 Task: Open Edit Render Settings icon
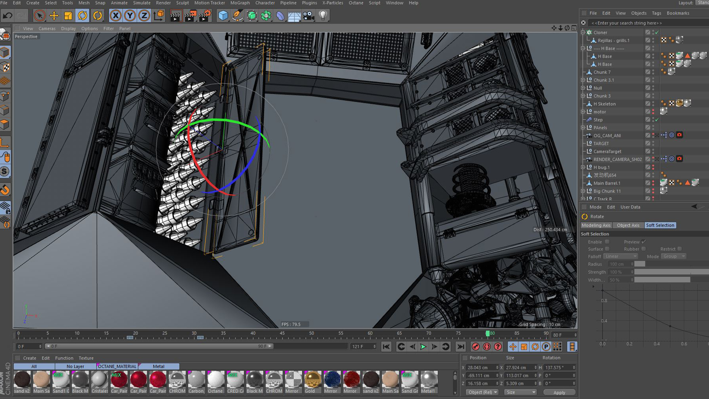[205, 16]
